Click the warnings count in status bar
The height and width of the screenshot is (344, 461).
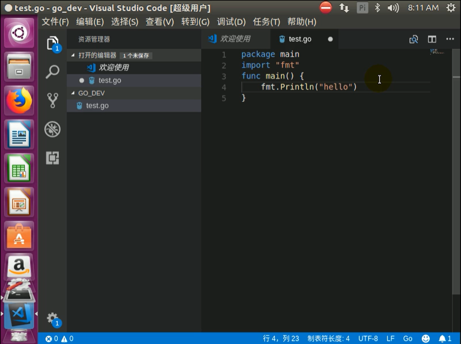tap(67, 339)
